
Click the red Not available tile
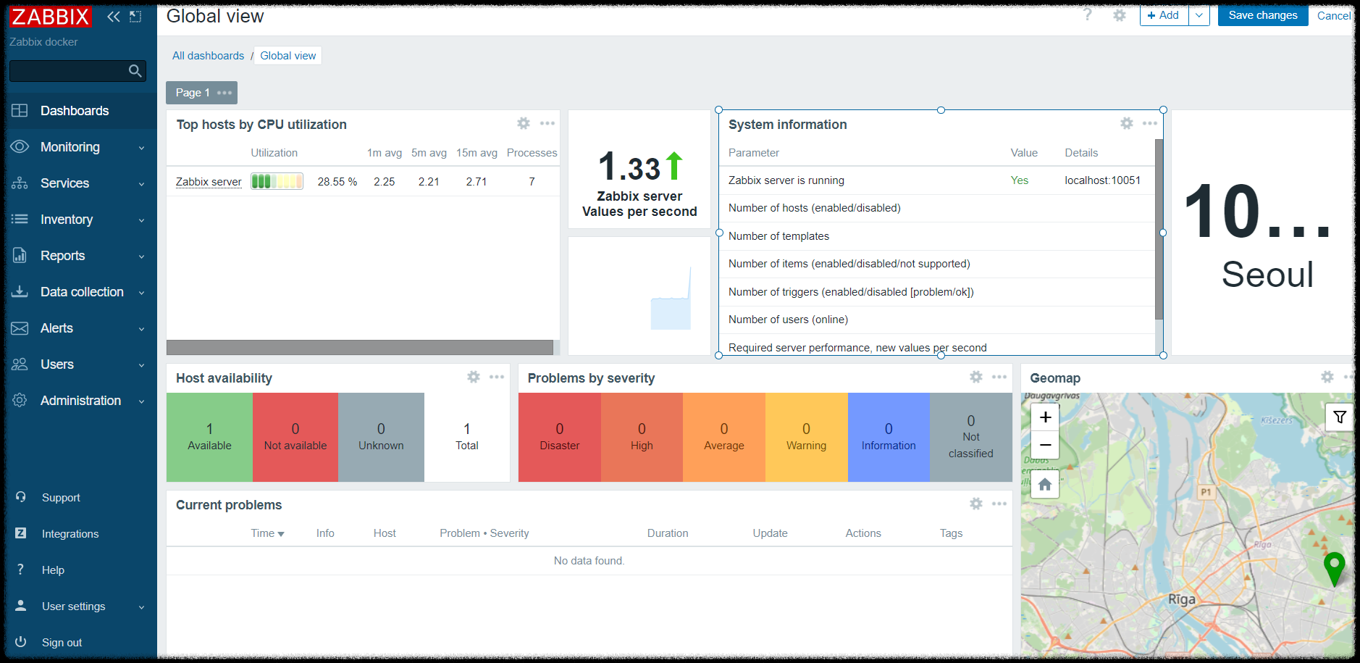click(x=295, y=438)
